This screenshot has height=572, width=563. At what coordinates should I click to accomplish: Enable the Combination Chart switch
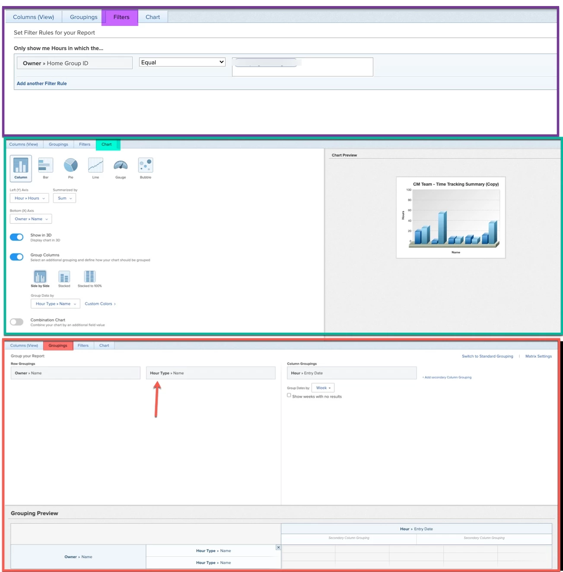point(17,322)
